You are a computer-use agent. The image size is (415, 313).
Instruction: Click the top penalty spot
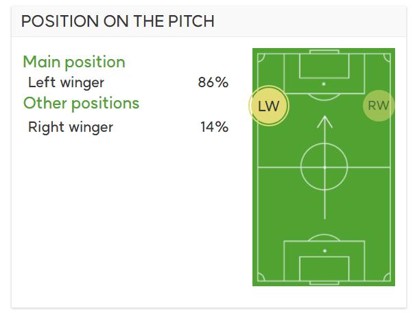[x=324, y=84]
